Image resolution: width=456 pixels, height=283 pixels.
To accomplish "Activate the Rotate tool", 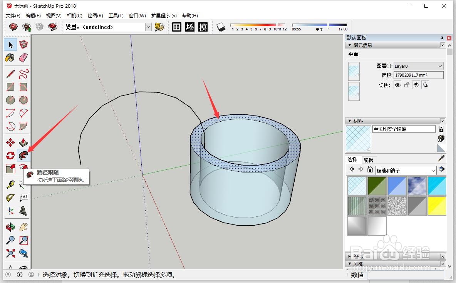I will point(10,156).
